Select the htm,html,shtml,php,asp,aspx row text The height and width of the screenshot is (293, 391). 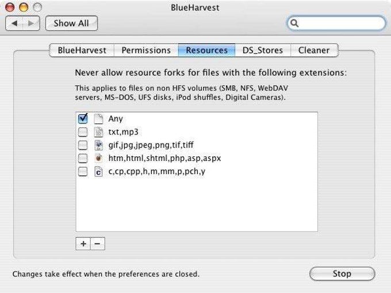165,158
